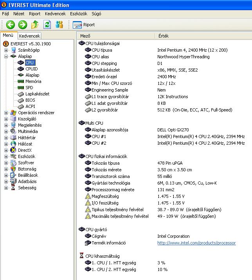The height and width of the screenshot is (280, 252).
Task: Select the L2 gyorsítótár row
Action: (x=164, y=110)
